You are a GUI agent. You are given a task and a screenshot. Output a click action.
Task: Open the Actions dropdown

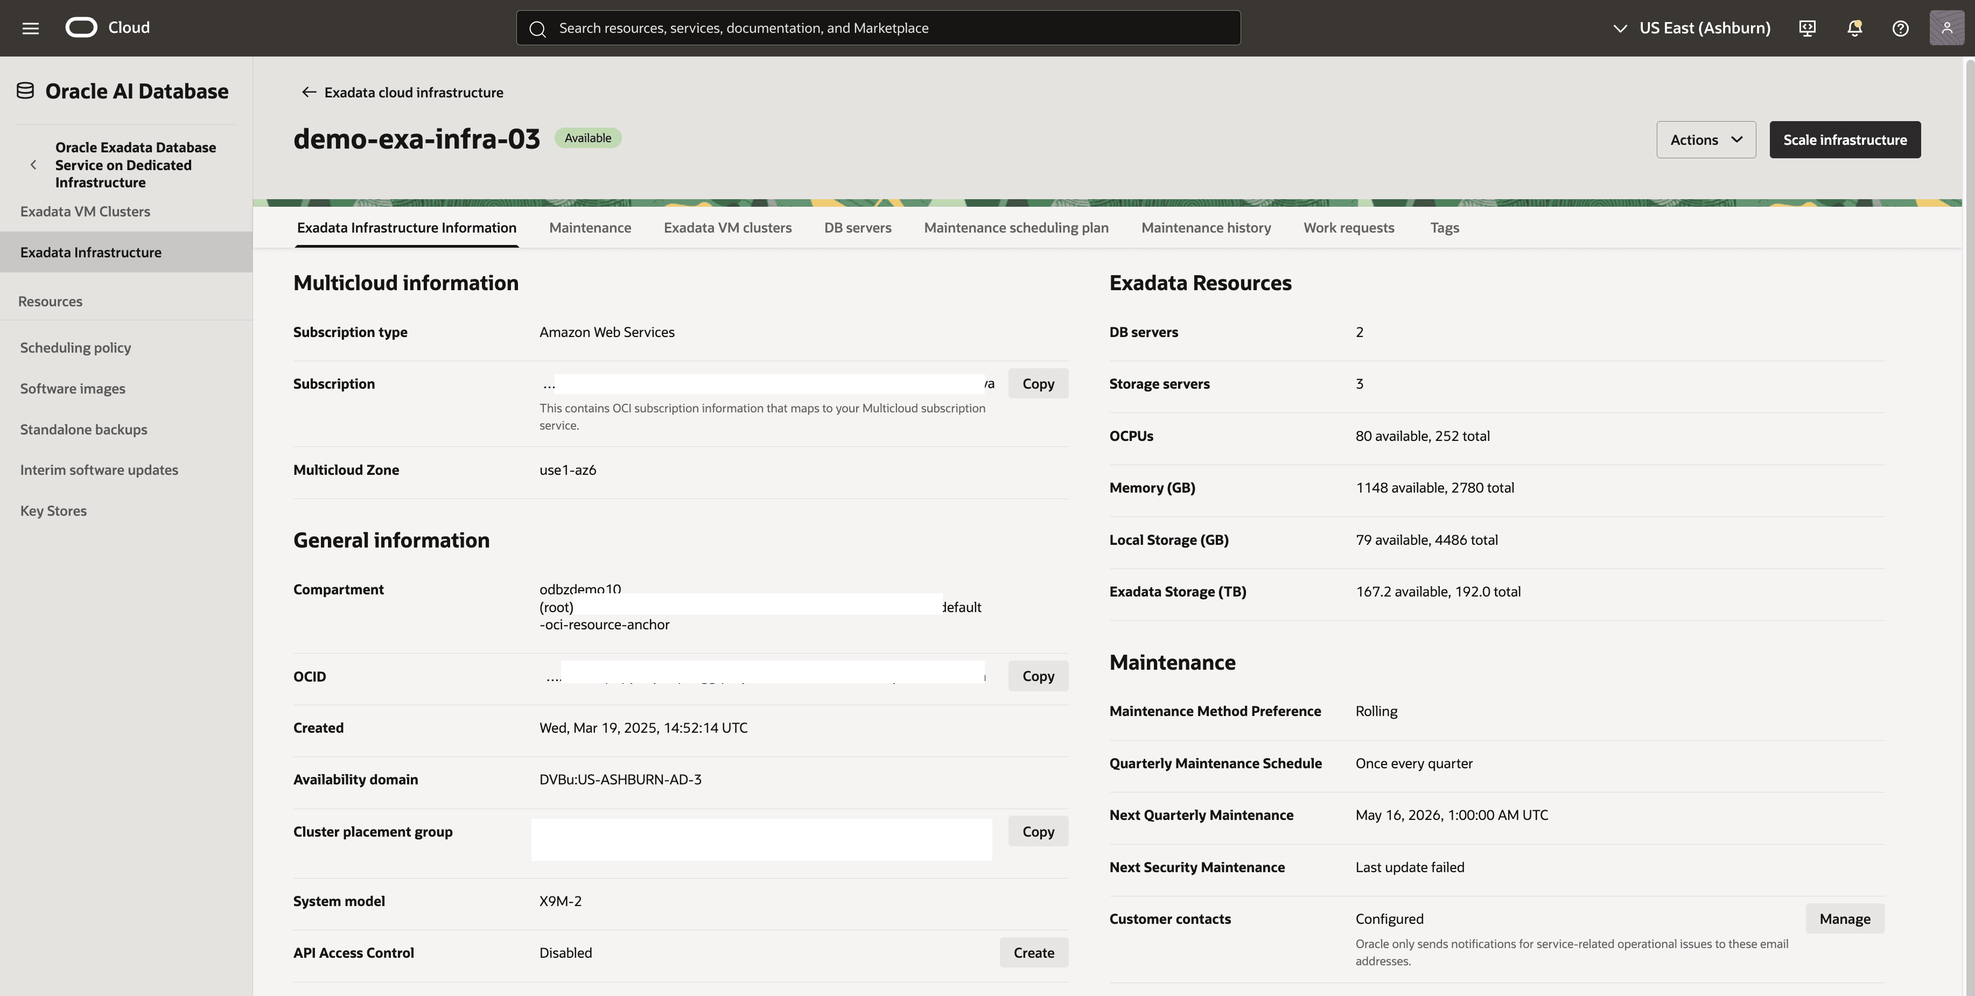[x=1706, y=139]
